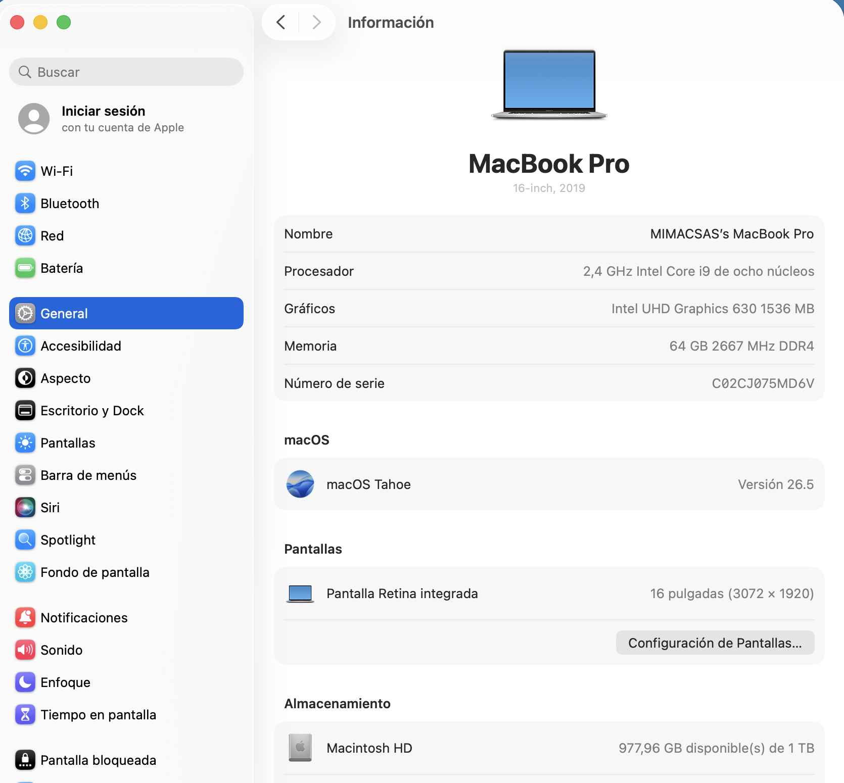
Task: Click the Almacenamiento section heading
Action: click(337, 704)
